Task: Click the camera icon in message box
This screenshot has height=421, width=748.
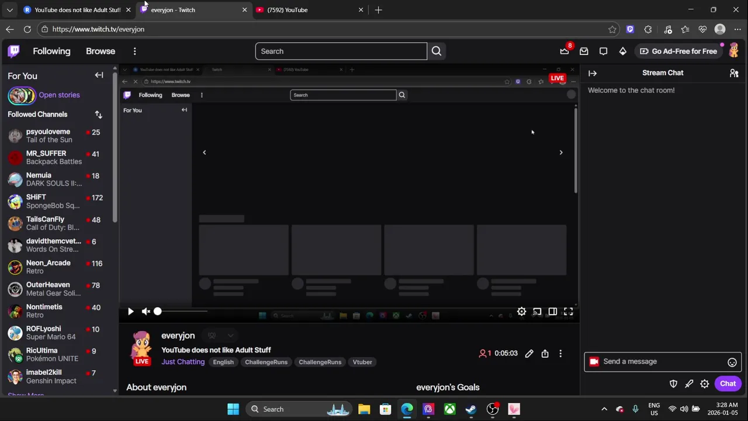Action: click(x=594, y=361)
